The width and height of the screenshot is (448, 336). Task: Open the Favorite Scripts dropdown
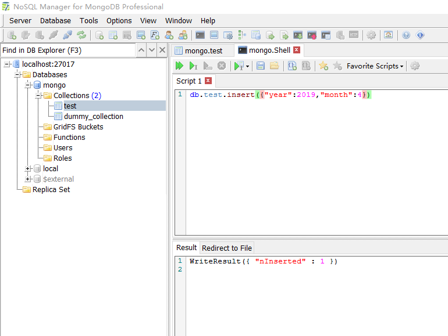(375, 66)
